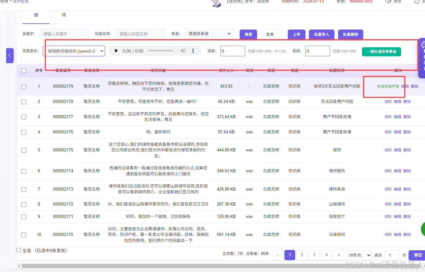Check the row for recording 000002179
425x272 pixels.
click(x=24, y=87)
